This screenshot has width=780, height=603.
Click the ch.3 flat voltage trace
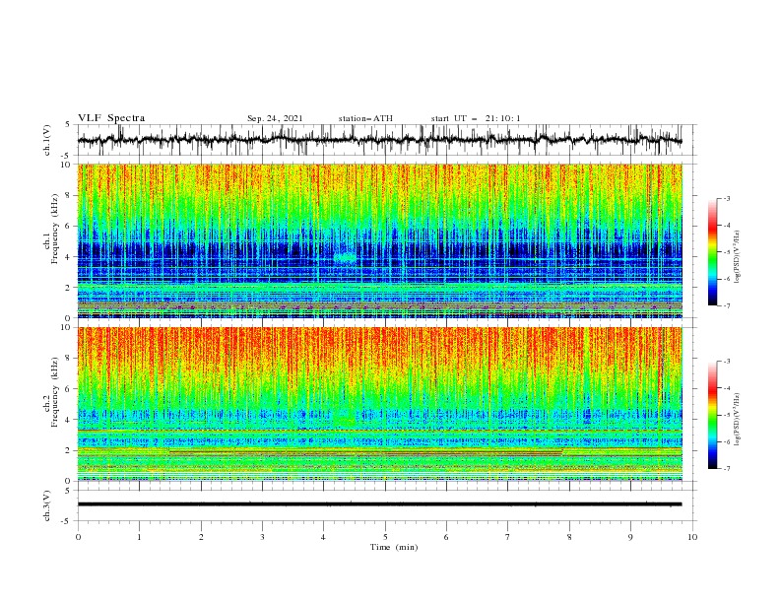pyautogui.click(x=379, y=504)
